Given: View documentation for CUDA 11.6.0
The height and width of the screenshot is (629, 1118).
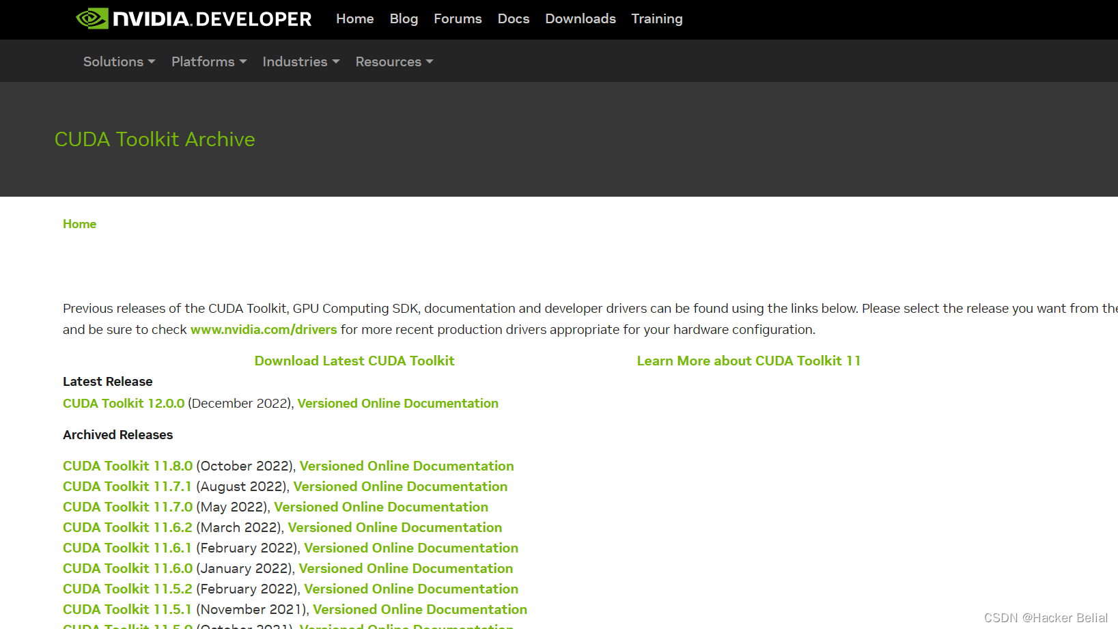Looking at the screenshot, I should [406, 568].
